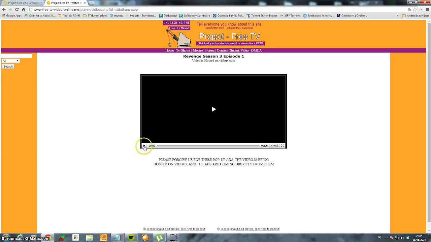Image resolution: width=431 pixels, height=242 pixels.
Task: Open the DMCA menu link
Action: point(256,50)
